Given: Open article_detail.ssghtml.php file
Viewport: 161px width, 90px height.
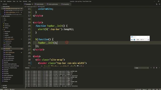Looking at the screenshot, I should coord(10,64).
